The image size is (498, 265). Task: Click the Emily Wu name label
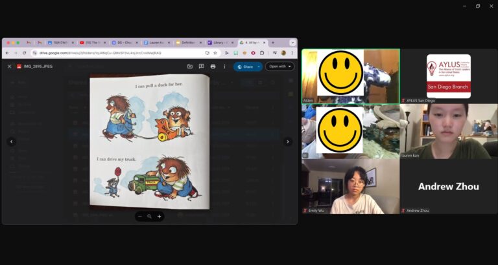(x=316, y=211)
